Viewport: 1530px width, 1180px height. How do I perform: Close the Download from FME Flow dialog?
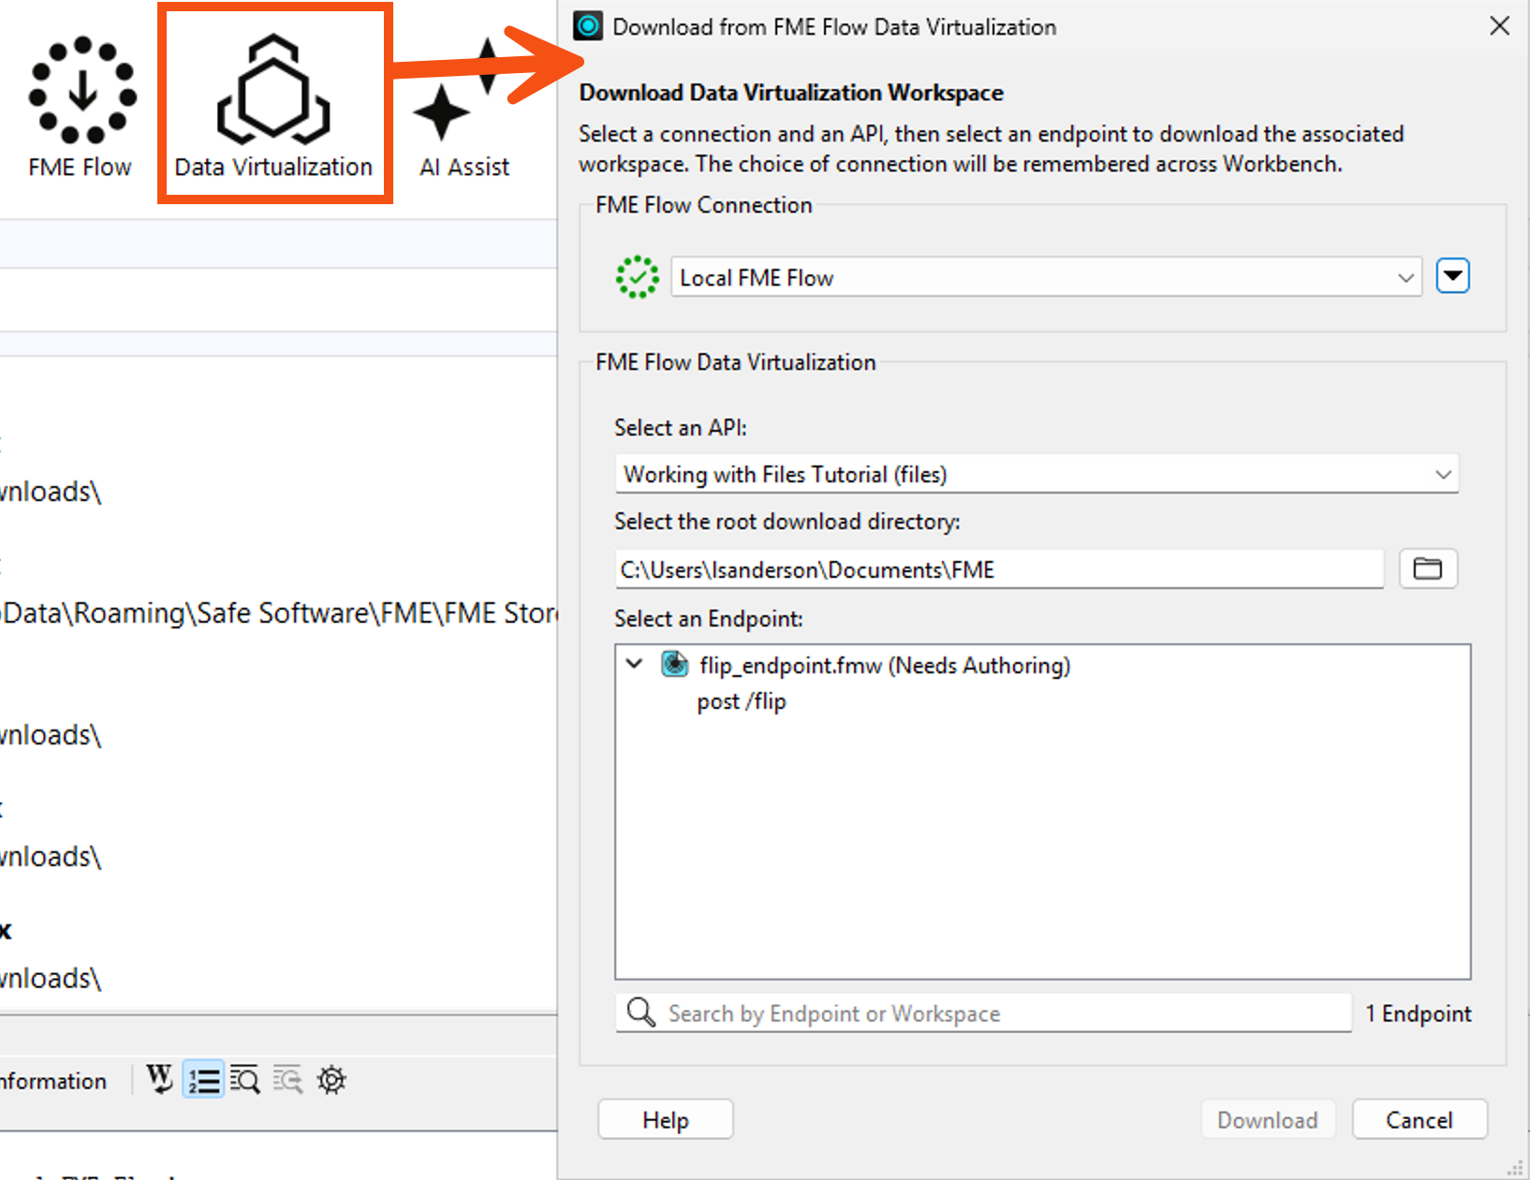[1500, 26]
